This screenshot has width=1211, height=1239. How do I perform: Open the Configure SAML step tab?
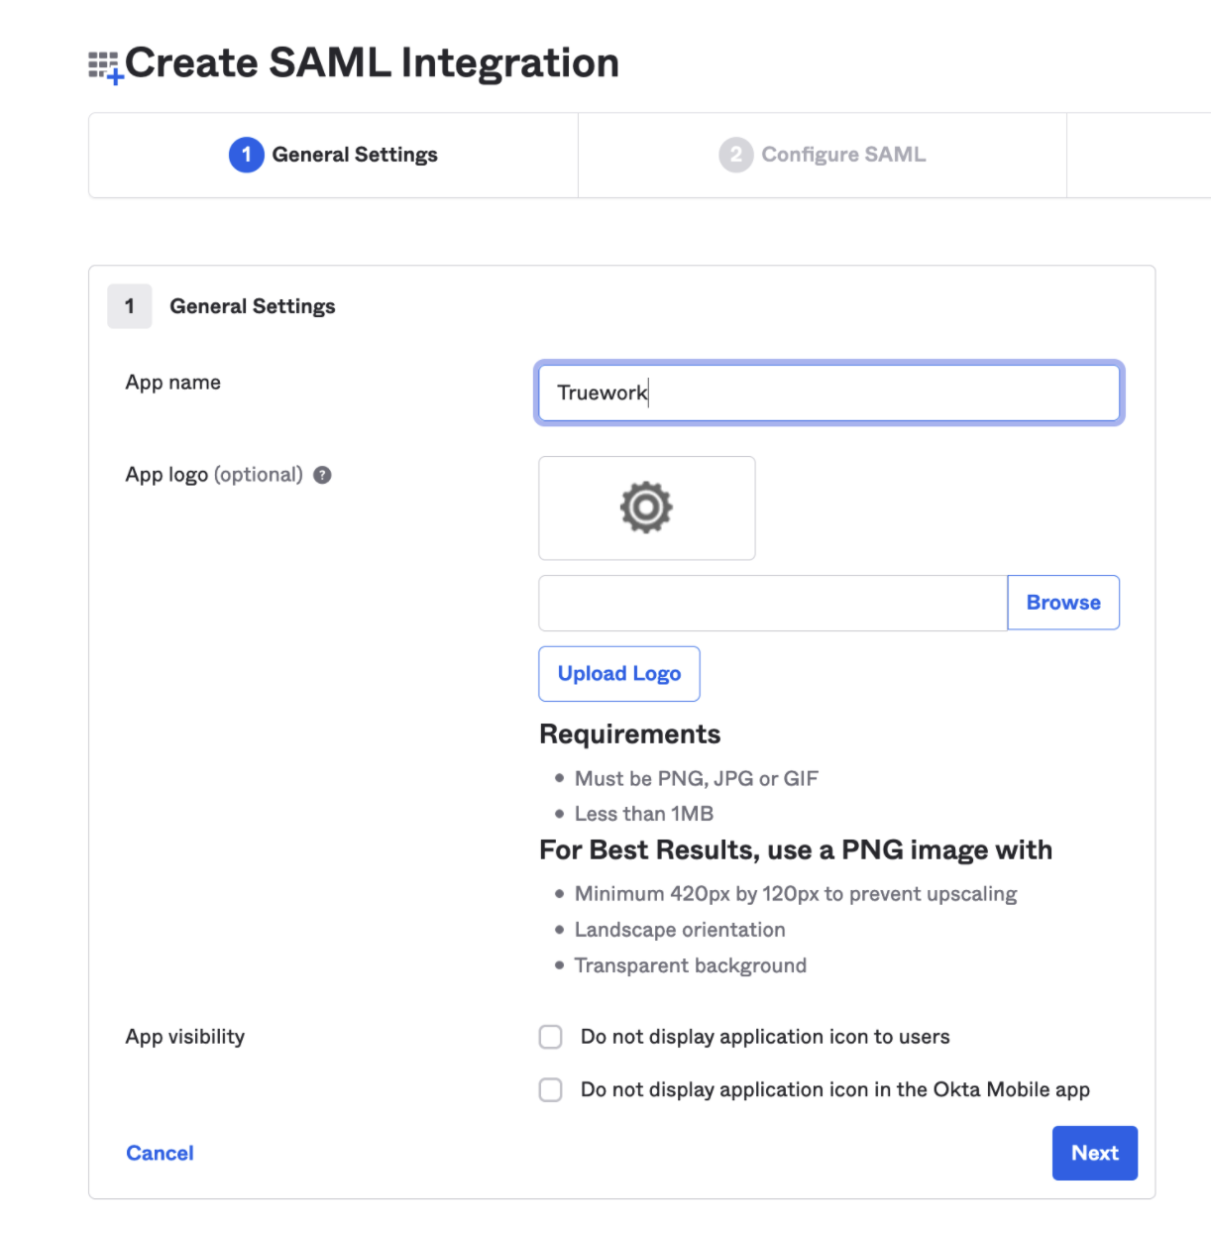coord(842,155)
